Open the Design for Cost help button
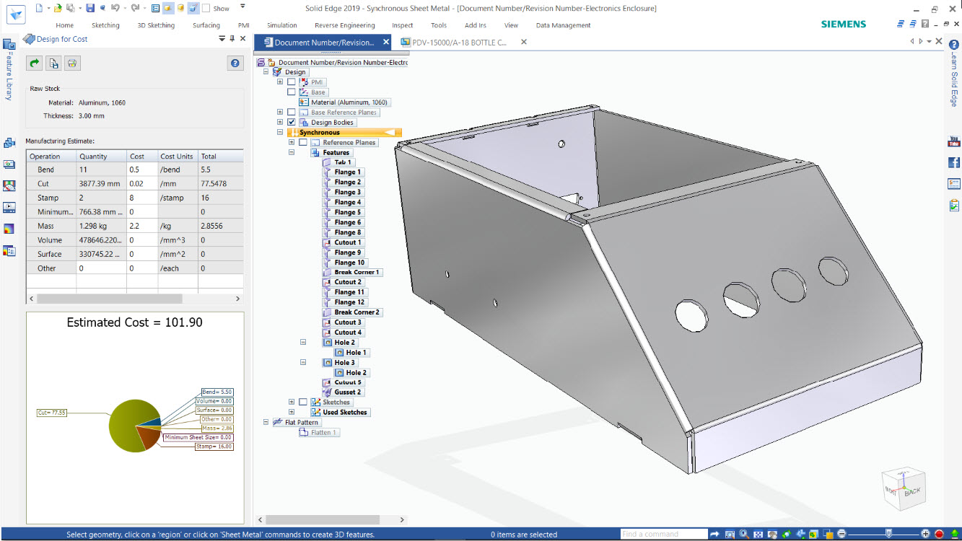Viewport: 962px width, 541px height. pyautogui.click(x=235, y=63)
